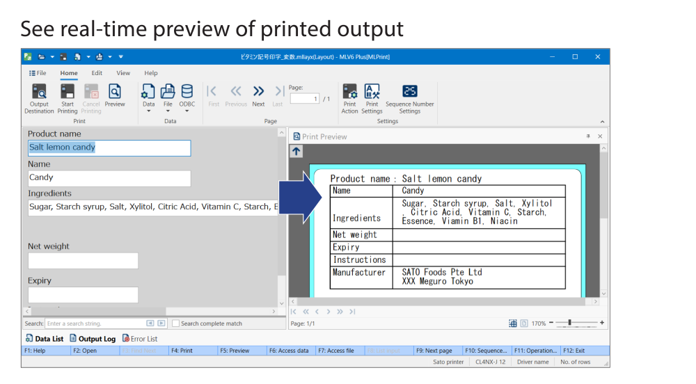Click F10: Sequence button
Viewport: 696px width, 384px height.
coord(487,351)
